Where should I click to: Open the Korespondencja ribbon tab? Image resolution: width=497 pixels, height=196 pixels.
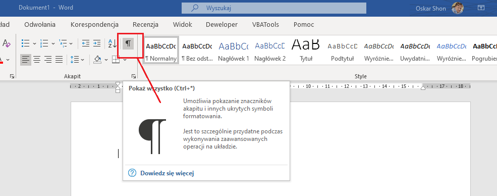(94, 24)
